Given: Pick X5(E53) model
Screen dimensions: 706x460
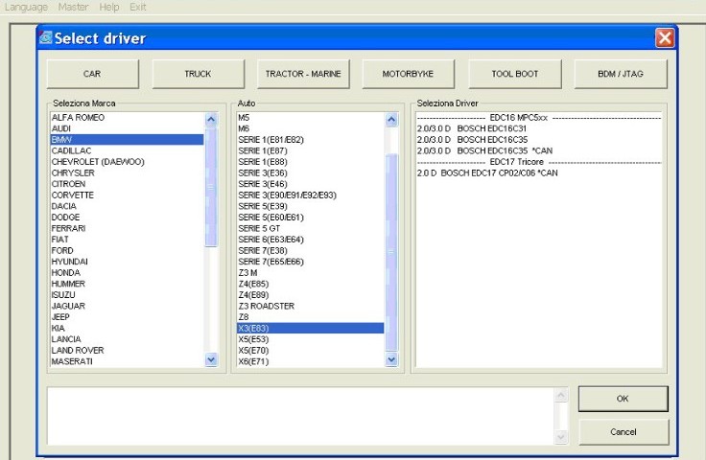Looking at the screenshot, I should [310, 339].
